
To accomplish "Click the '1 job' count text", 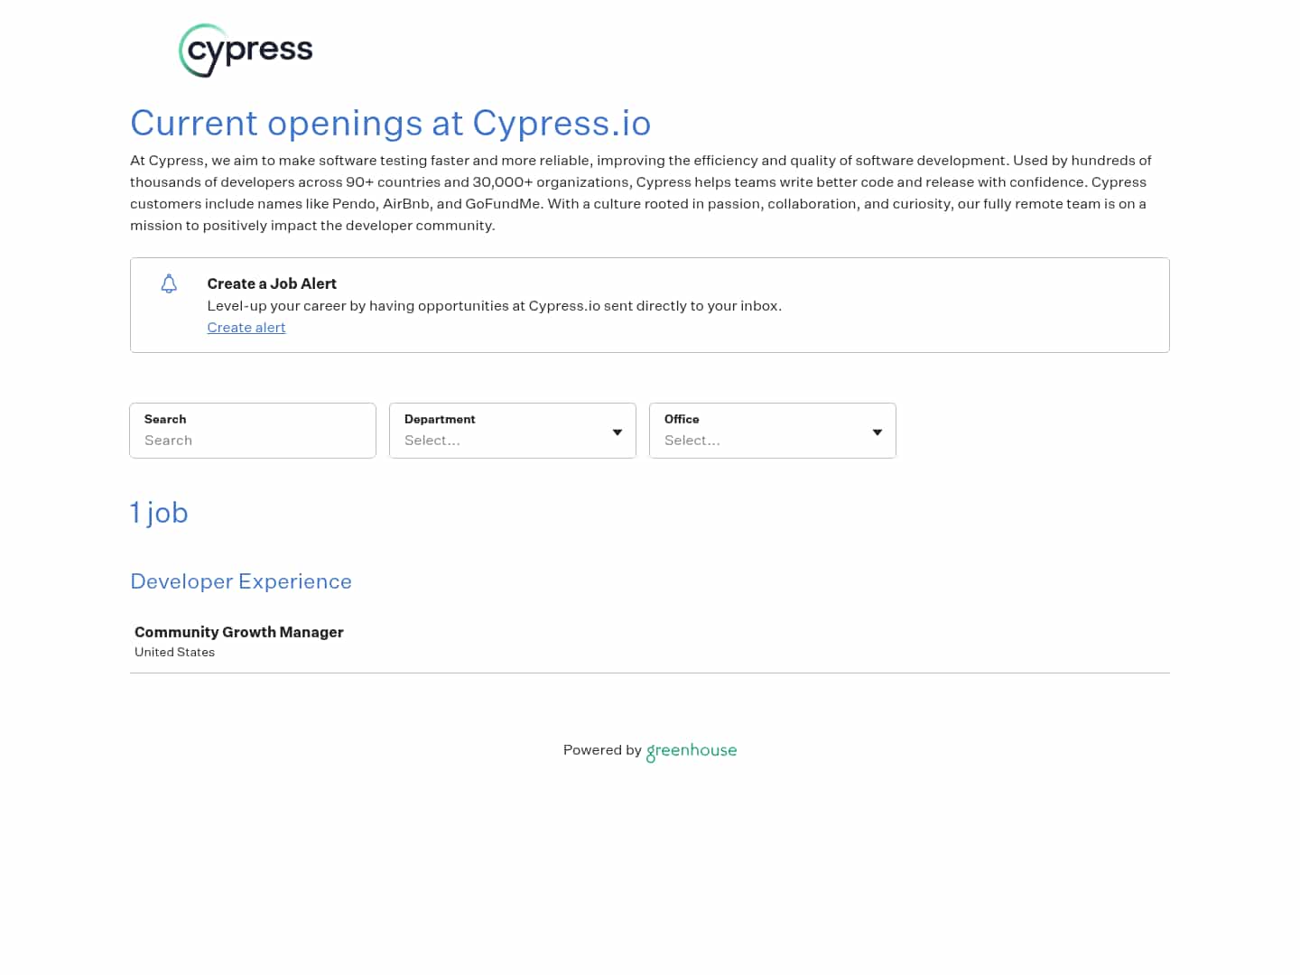I will pos(159,513).
